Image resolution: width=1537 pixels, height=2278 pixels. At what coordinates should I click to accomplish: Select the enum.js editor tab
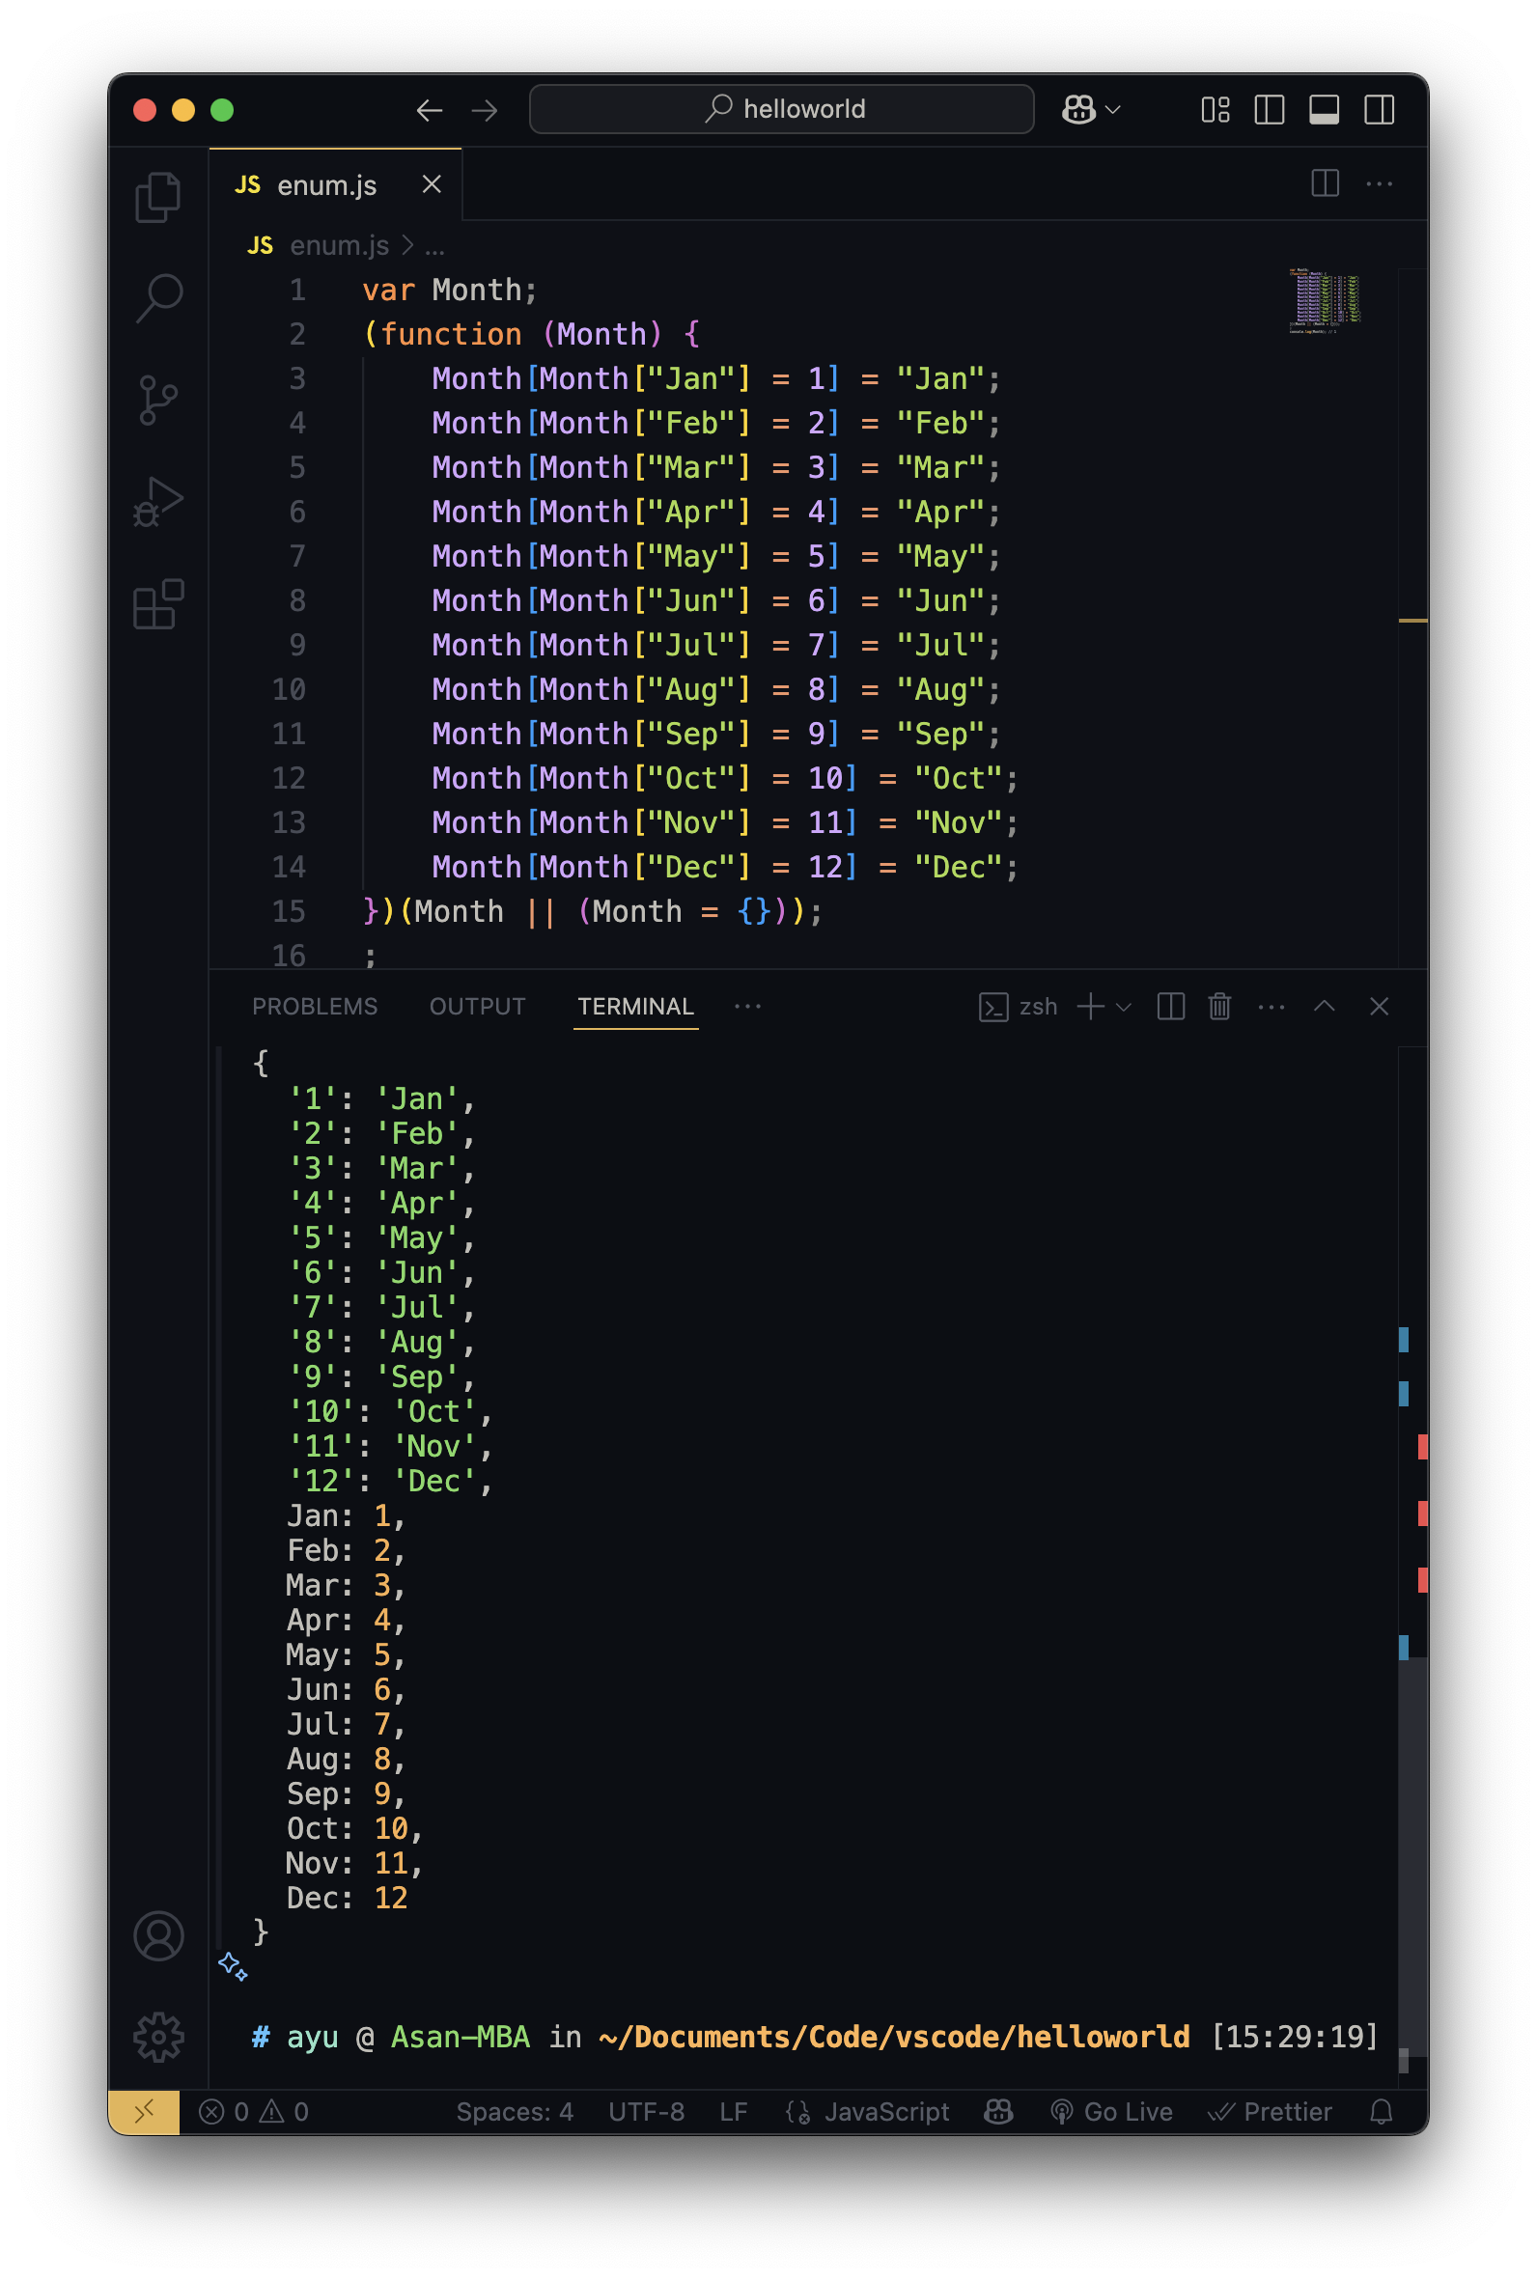tap(335, 184)
